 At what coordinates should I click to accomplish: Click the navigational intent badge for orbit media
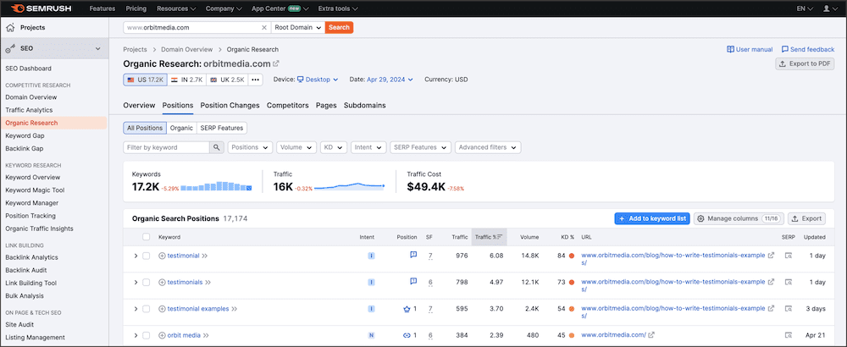(371, 335)
